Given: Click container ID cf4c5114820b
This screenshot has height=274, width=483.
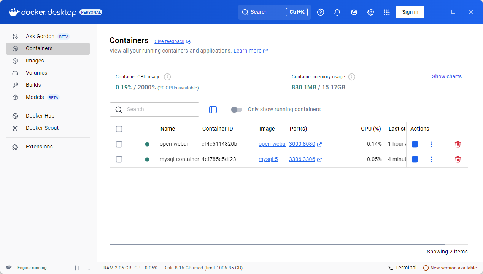Looking at the screenshot, I should point(219,144).
